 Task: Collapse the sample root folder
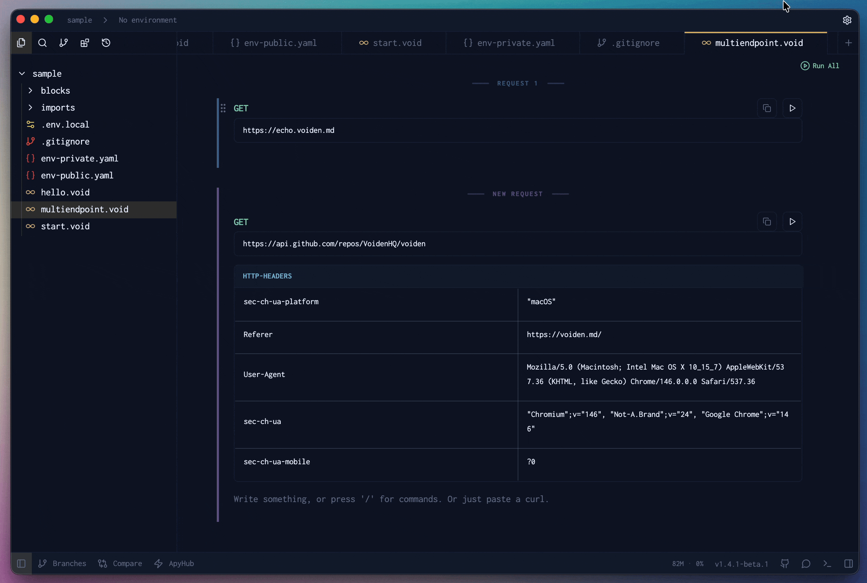[x=22, y=73]
